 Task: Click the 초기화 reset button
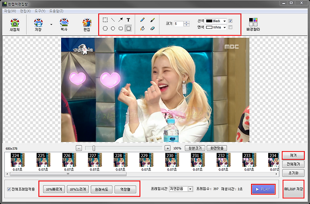pos(293,173)
